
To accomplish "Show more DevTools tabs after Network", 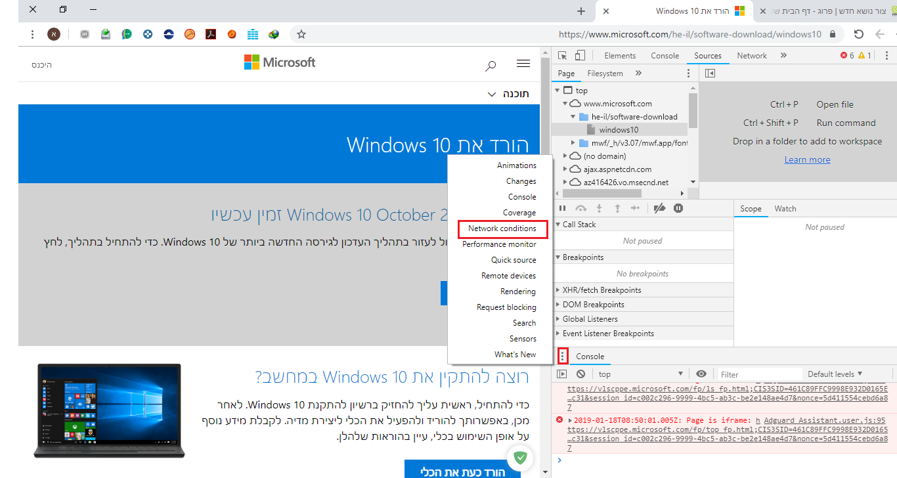I will coord(783,56).
